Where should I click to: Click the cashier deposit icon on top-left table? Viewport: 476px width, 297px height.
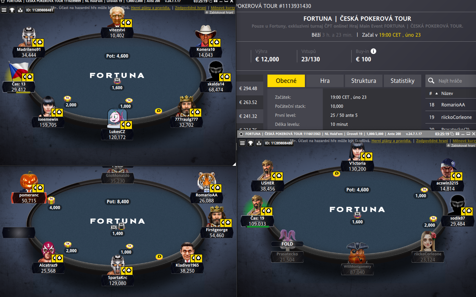[x=20, y=10]
